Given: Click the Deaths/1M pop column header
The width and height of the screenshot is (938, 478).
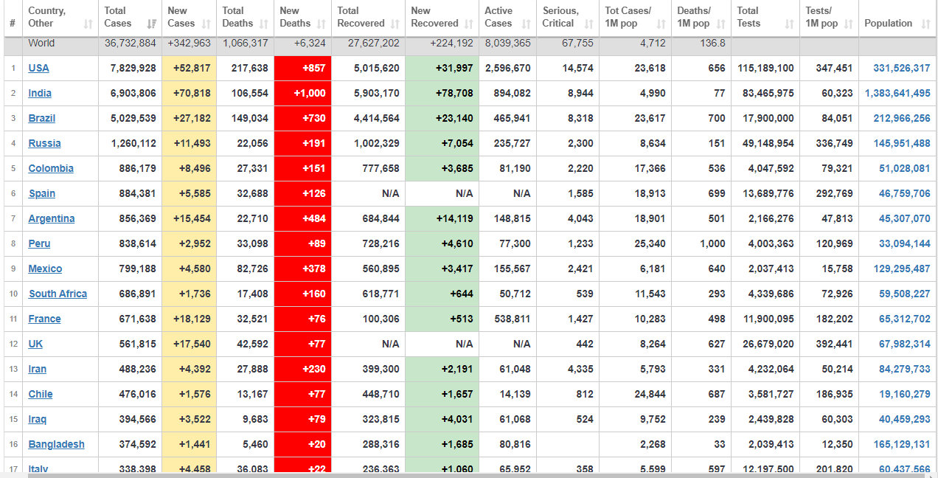Looking at the screenshot, I should pyautogui.click(x=694, y=17).
